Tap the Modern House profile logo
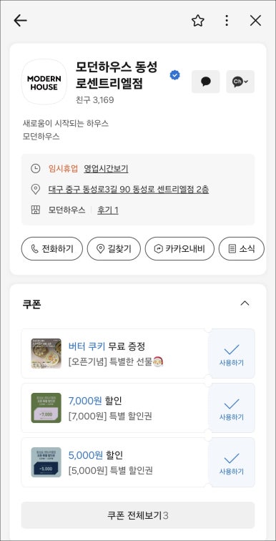 (x=44, y=82)
